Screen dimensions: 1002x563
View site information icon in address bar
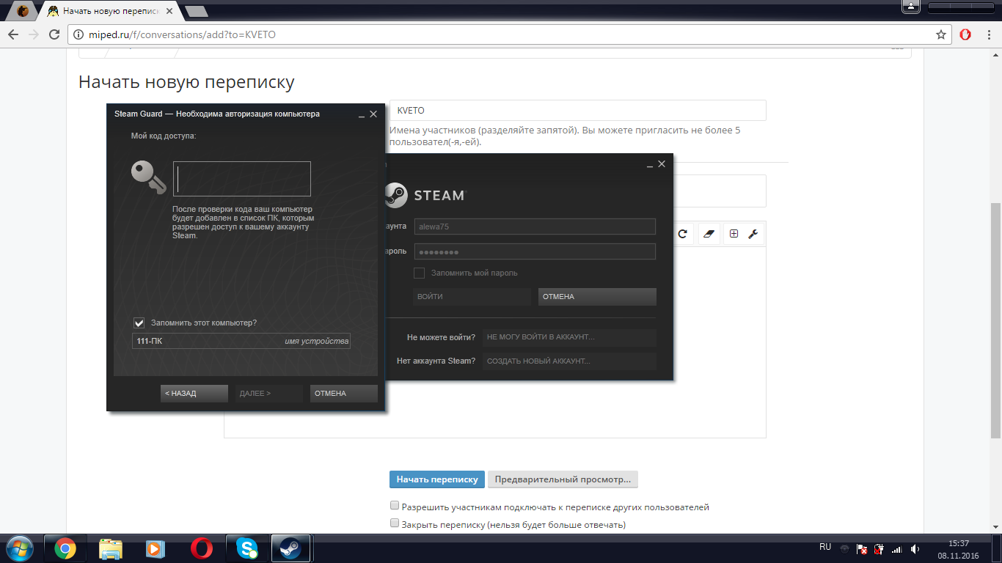click(x=78, y=34)
